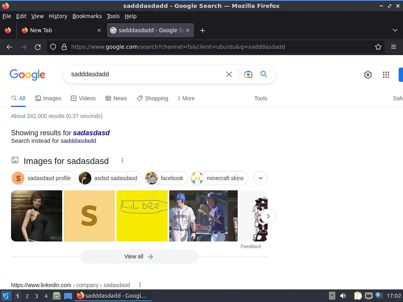Click the Google logo

(x=28, y=75)
